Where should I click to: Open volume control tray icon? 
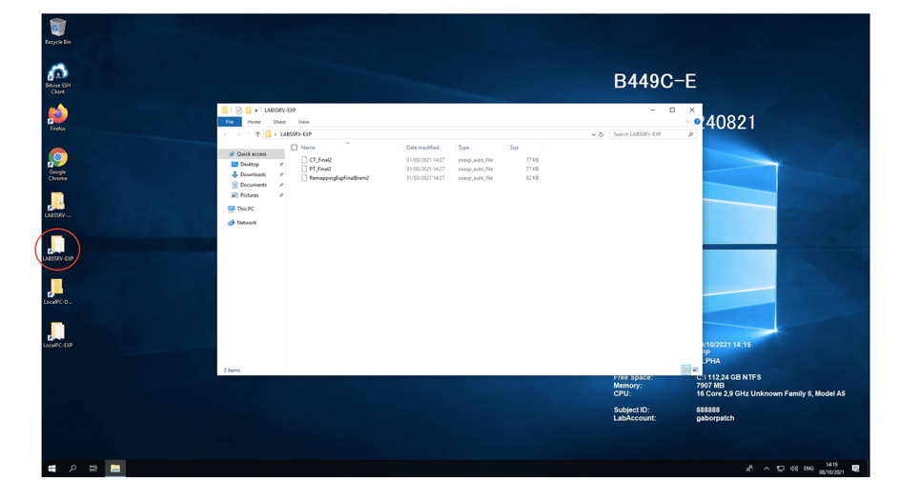[x=794, y=469]
